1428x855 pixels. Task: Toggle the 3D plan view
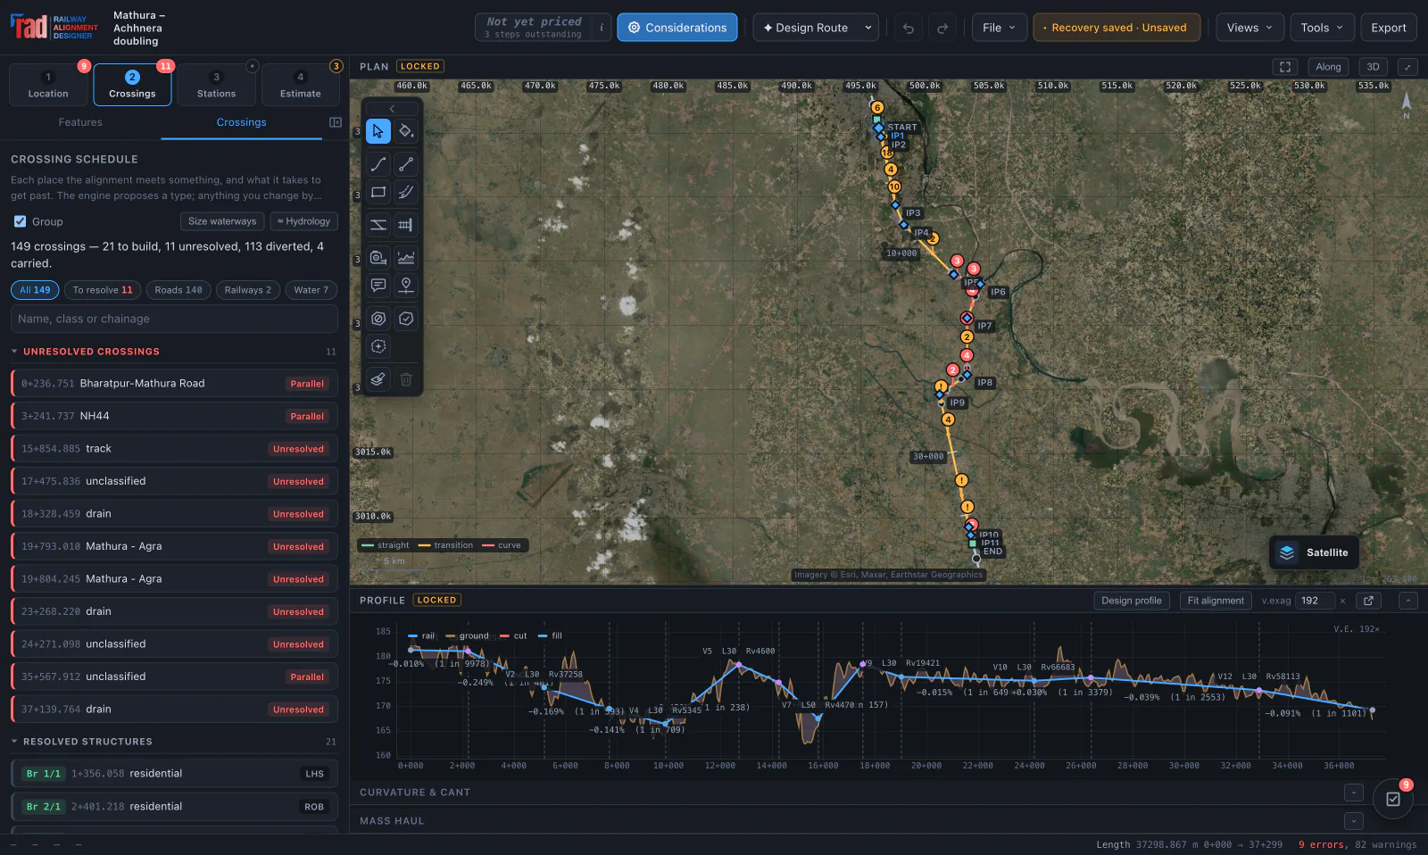(1374, 67)
